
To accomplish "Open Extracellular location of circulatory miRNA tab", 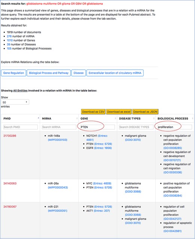I will pyautogui.click(x=115, y=73).
